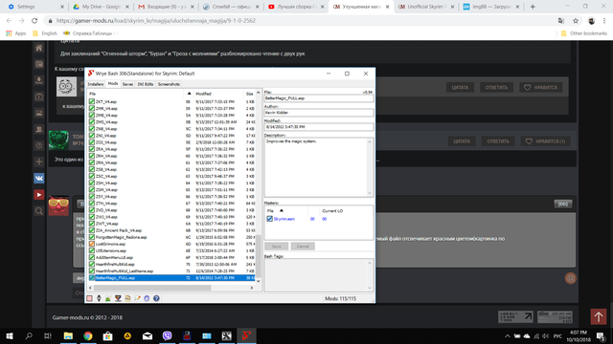The image size is (613, 344).
Task: Click the home icon in the website sidebar
Action: pos(38,48)
